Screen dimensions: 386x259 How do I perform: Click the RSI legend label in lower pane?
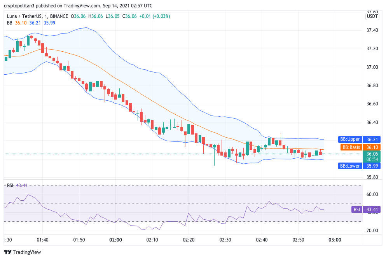coord(10,185)
